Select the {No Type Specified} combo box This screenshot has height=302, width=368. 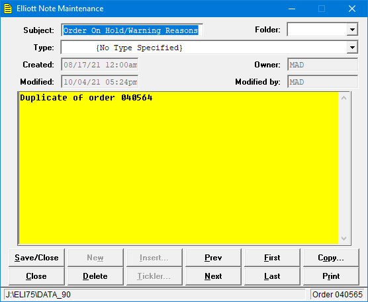tap(209, 48)
